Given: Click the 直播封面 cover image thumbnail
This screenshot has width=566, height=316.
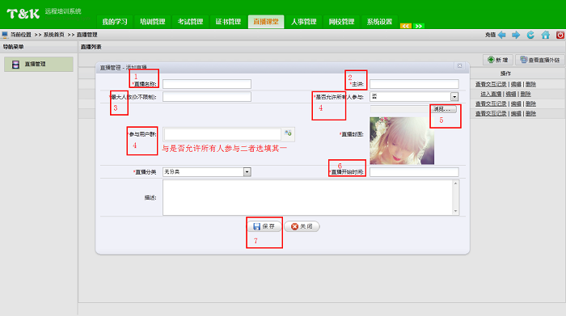Looking at the screenshot, I should [x=402, y=141].
